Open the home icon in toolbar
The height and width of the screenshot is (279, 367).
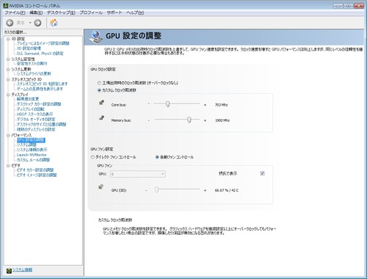(x=54, y=23)
